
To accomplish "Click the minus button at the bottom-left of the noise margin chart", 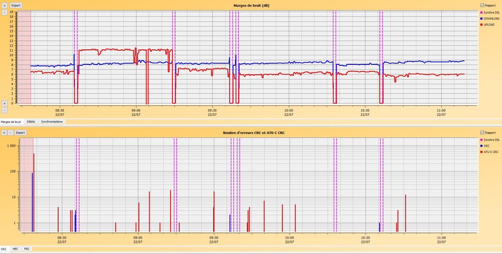I will click(x=5, y=110).
